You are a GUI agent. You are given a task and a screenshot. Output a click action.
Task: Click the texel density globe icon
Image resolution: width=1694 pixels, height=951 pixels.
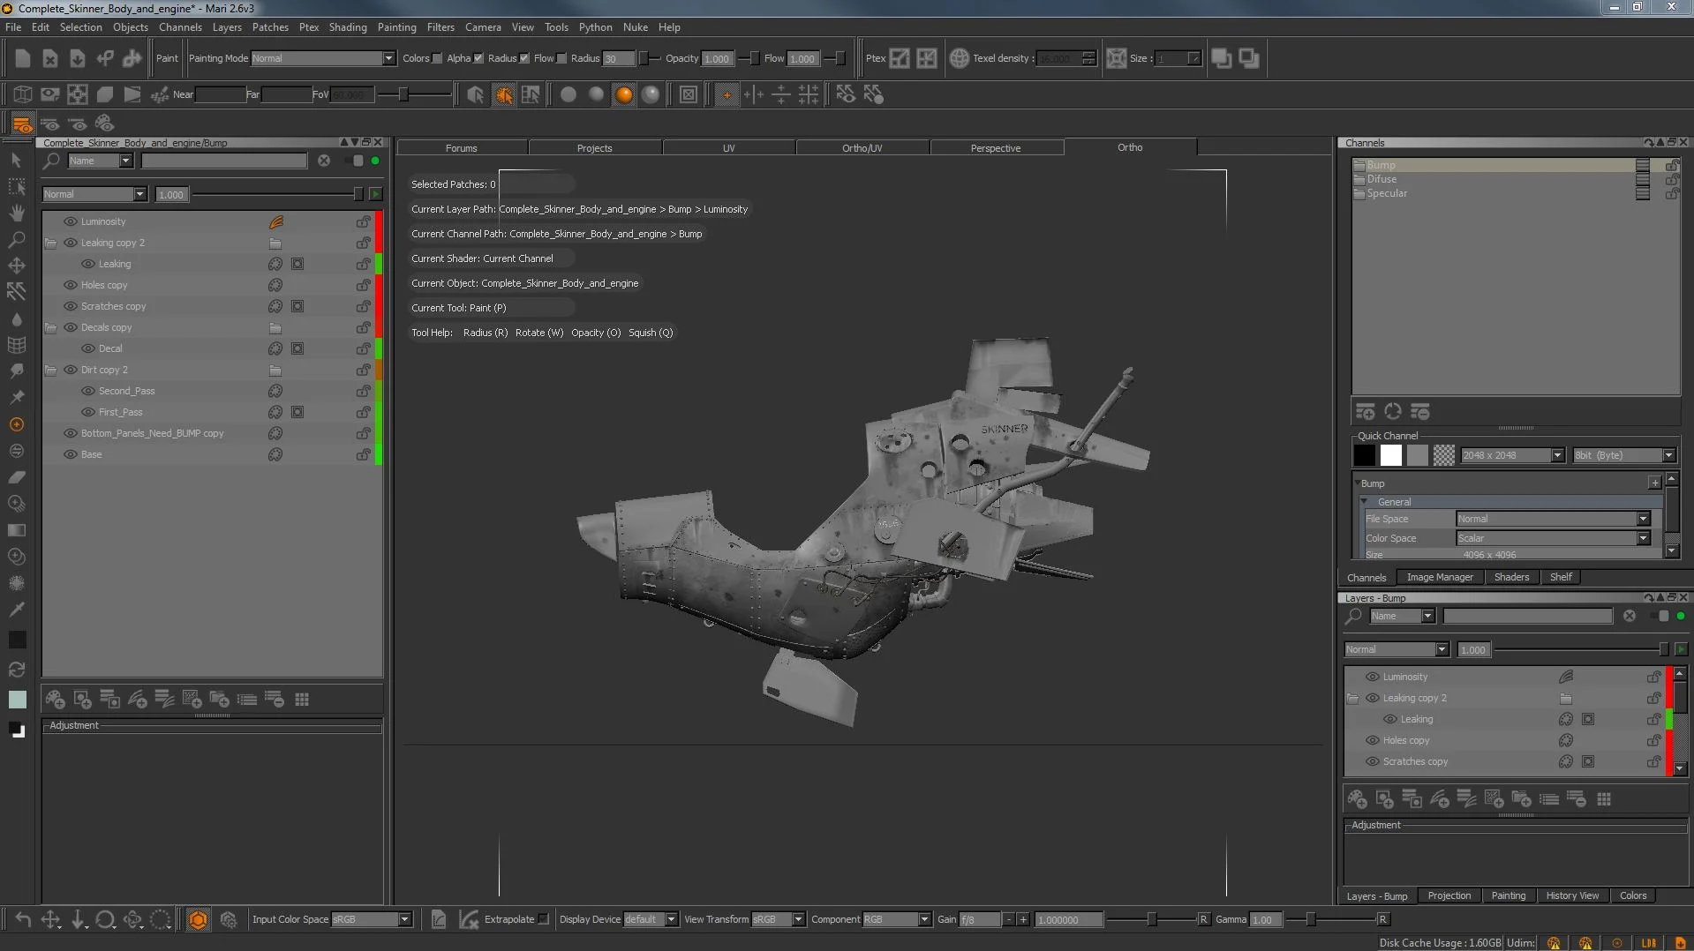click(959, 58)
